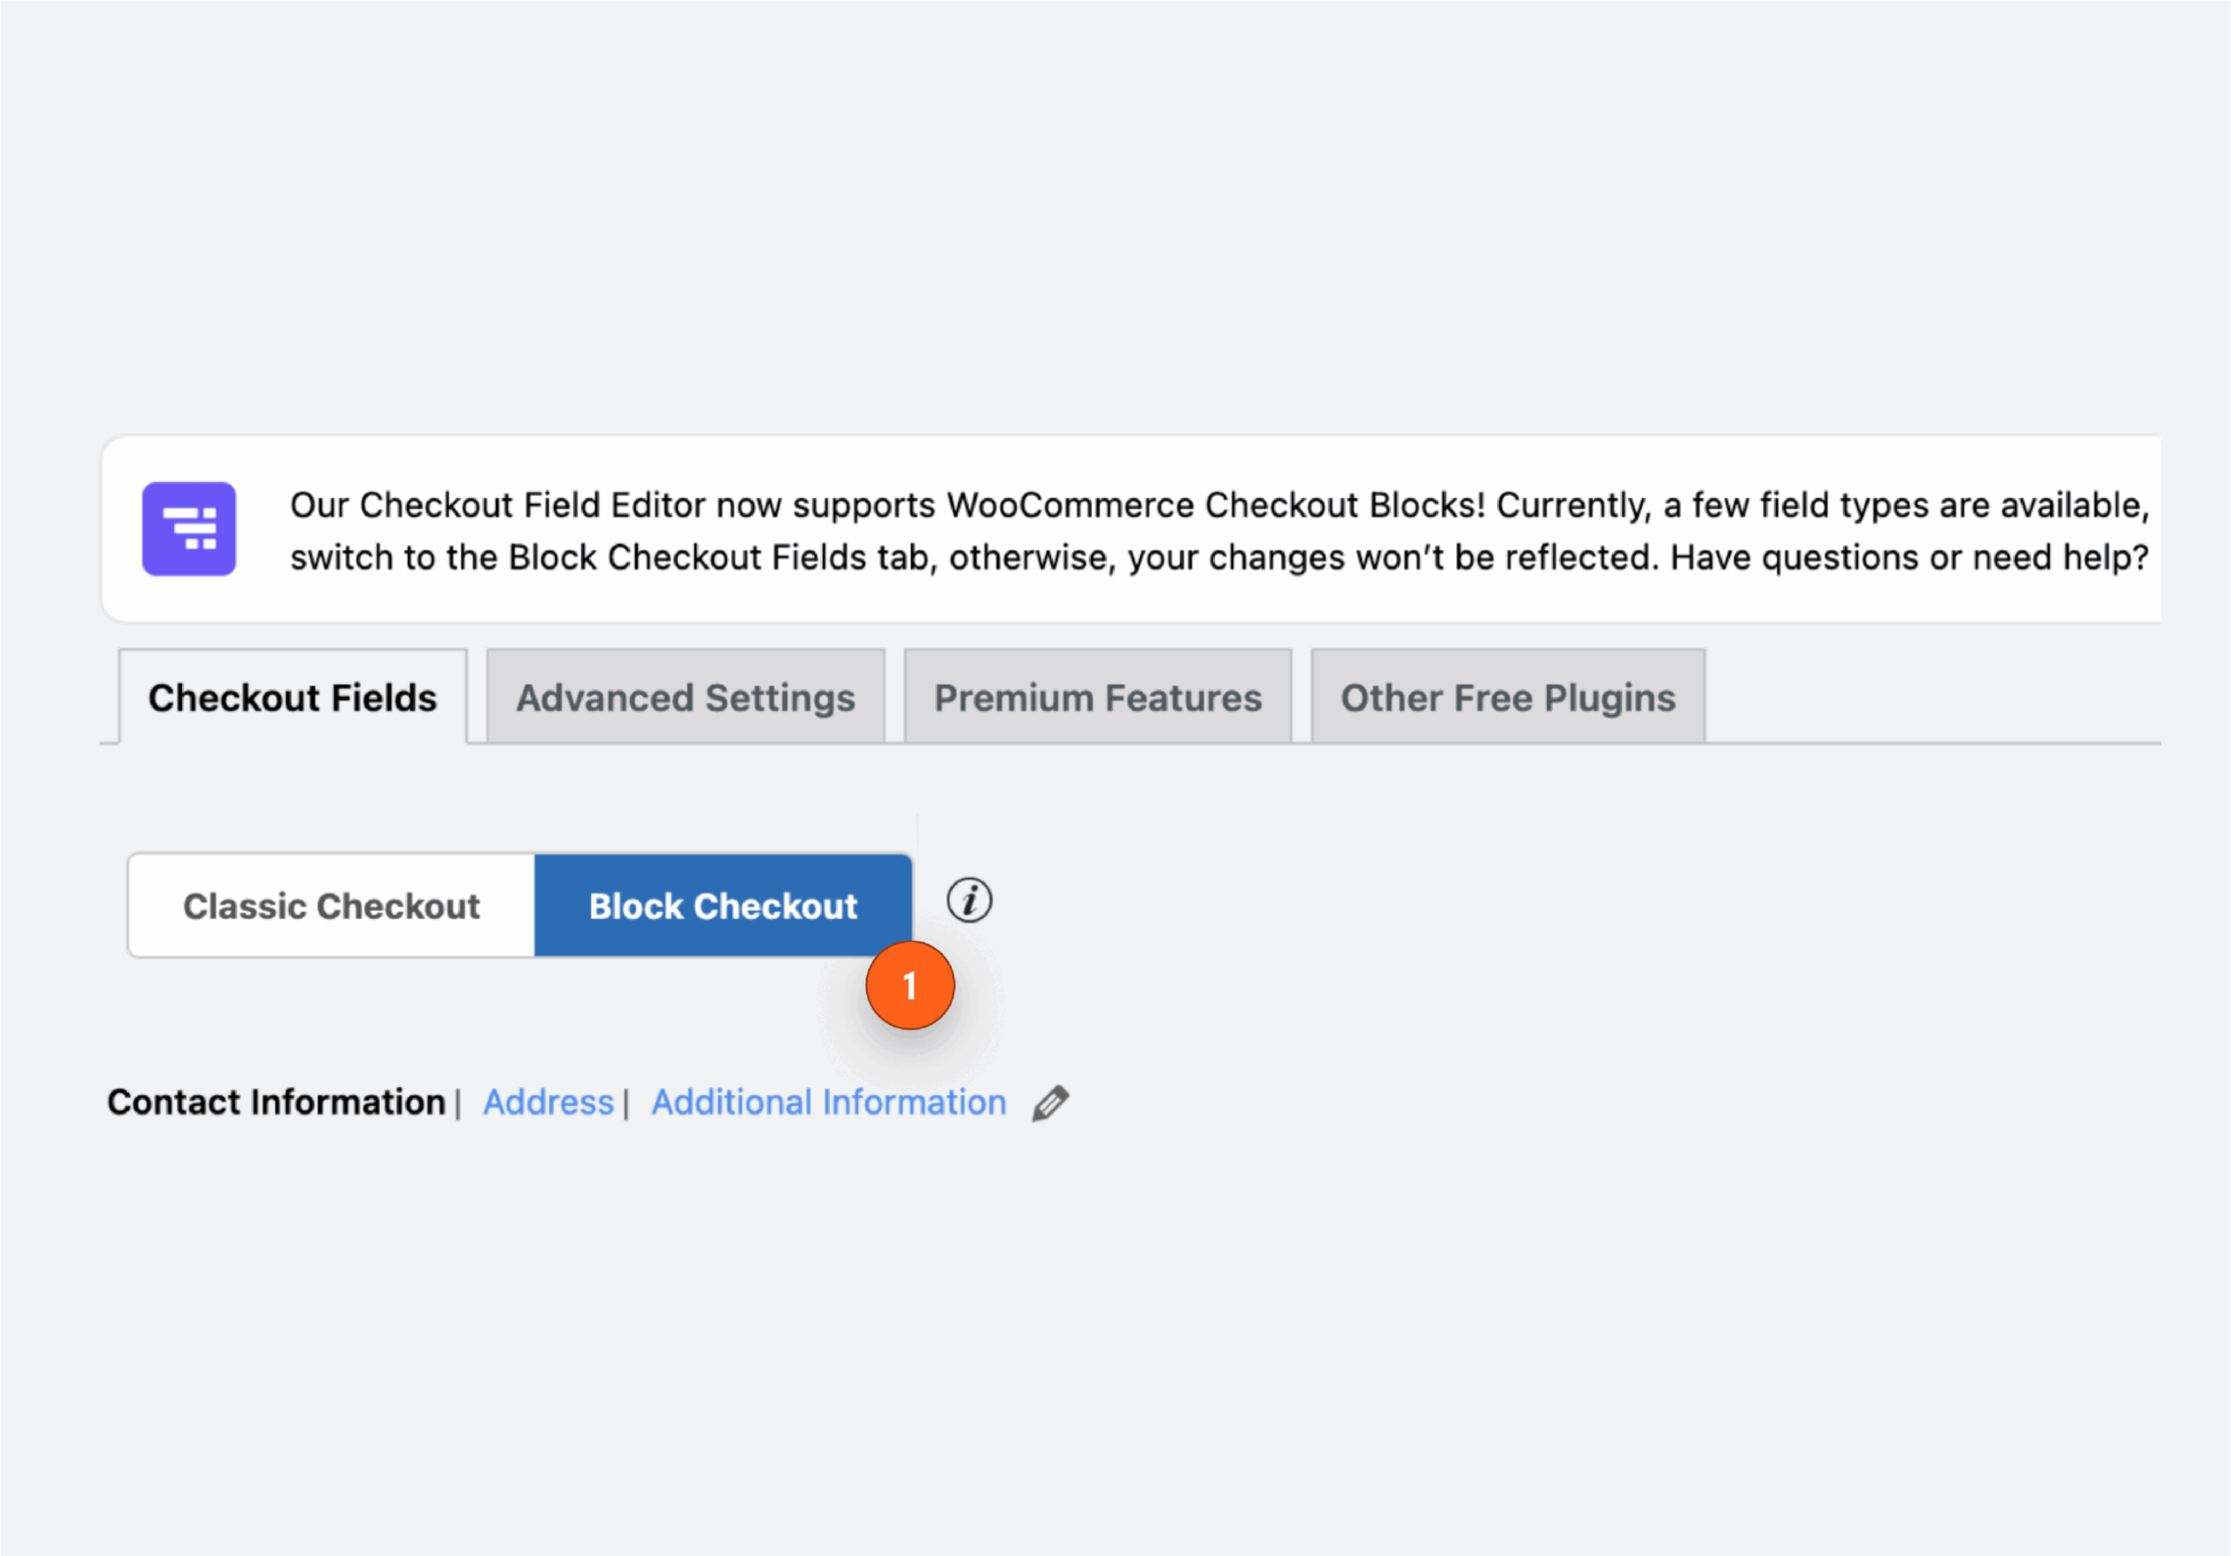Toggle the editor back to Classic Checkout

(x=330, y=905)
